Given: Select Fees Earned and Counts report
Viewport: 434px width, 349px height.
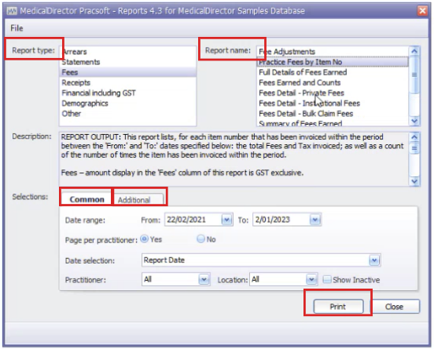Looking at the screenshot, I should pos(300,82).
